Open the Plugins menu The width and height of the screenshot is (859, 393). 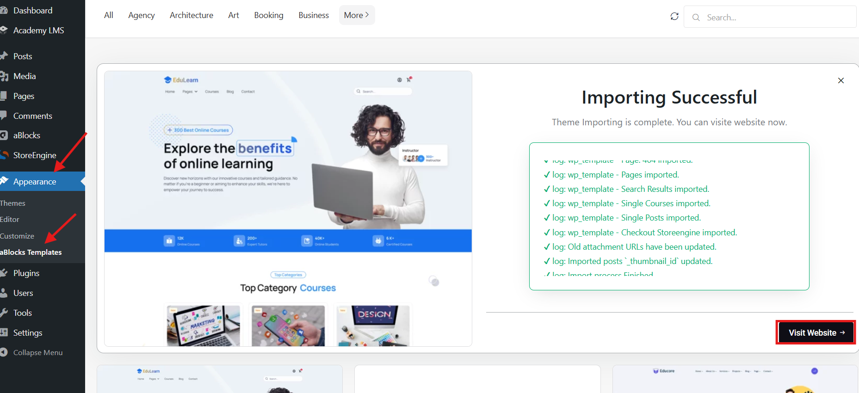pyautogui.click(x=26, y=273)
